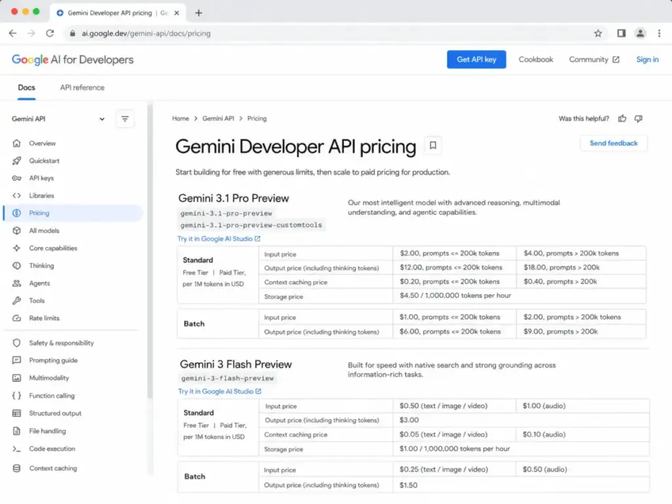Click the $4.50 storage price cell
The height and width of the screenshot is (504, 672).
[519, 296]
